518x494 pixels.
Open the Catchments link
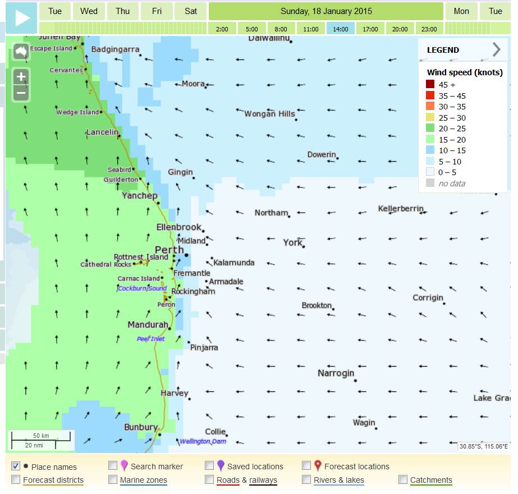coord(431,480)
